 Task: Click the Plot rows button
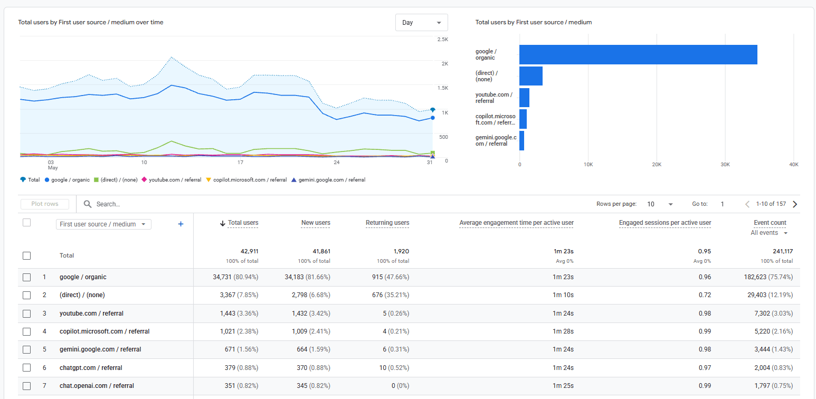(45, 204)
